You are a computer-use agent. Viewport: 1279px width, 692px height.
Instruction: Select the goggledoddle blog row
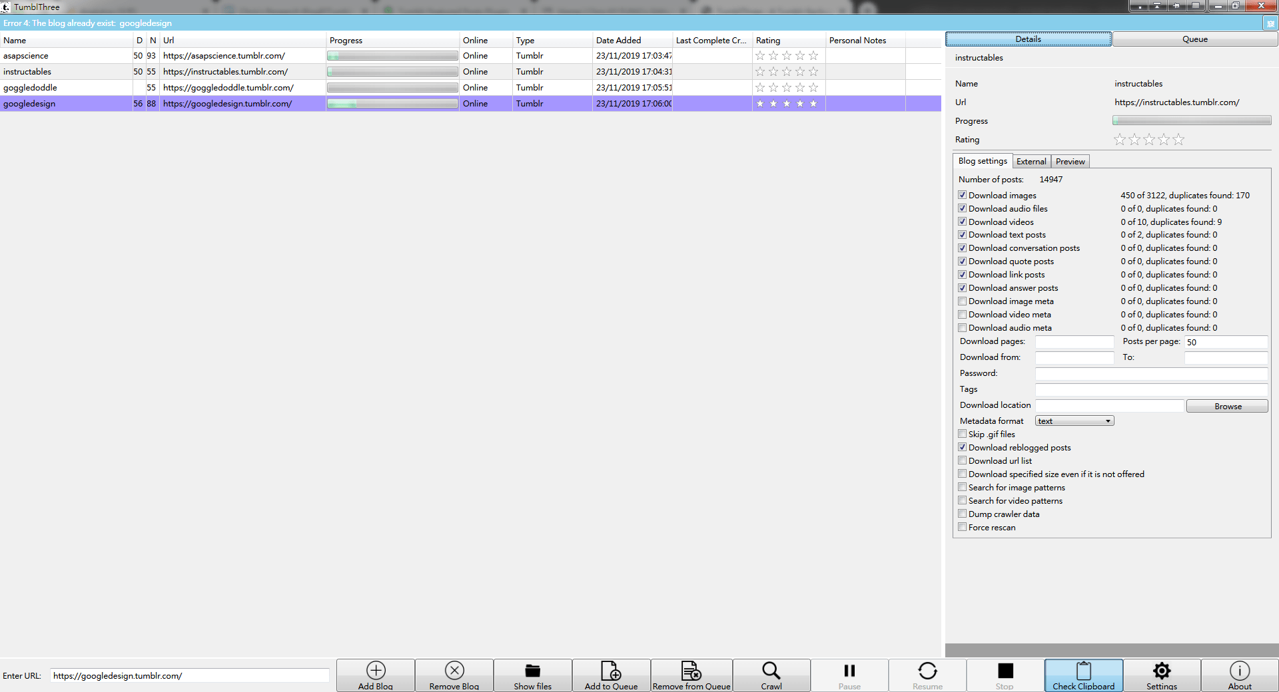470,88
